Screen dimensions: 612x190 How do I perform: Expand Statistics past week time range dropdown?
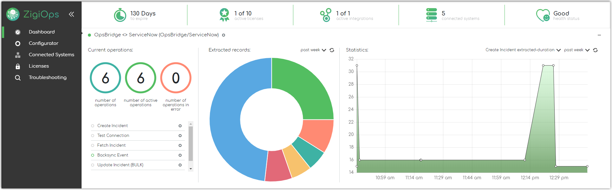576,50
